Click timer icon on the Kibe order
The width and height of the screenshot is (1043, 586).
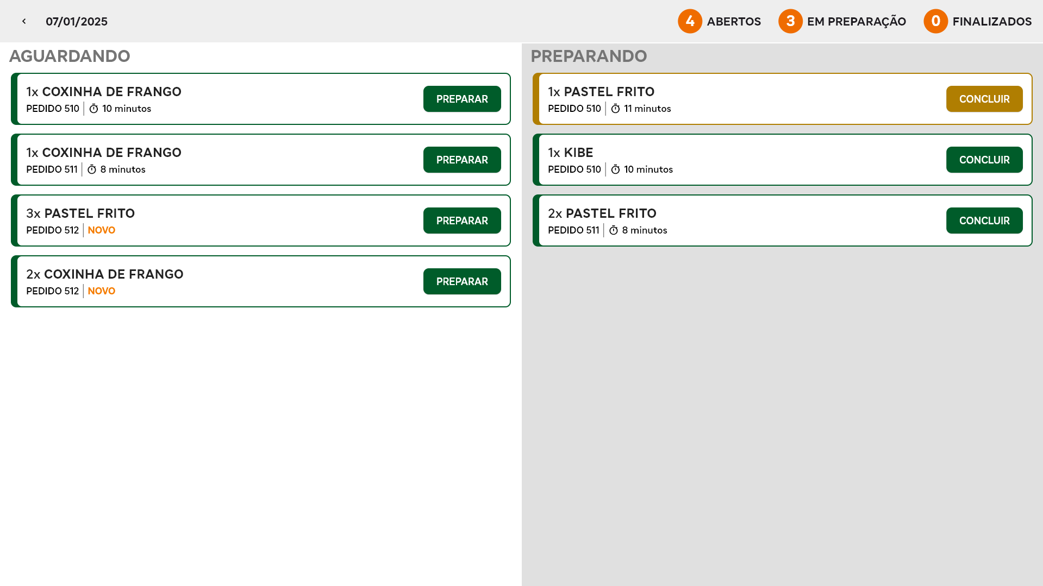click(615, 169)
